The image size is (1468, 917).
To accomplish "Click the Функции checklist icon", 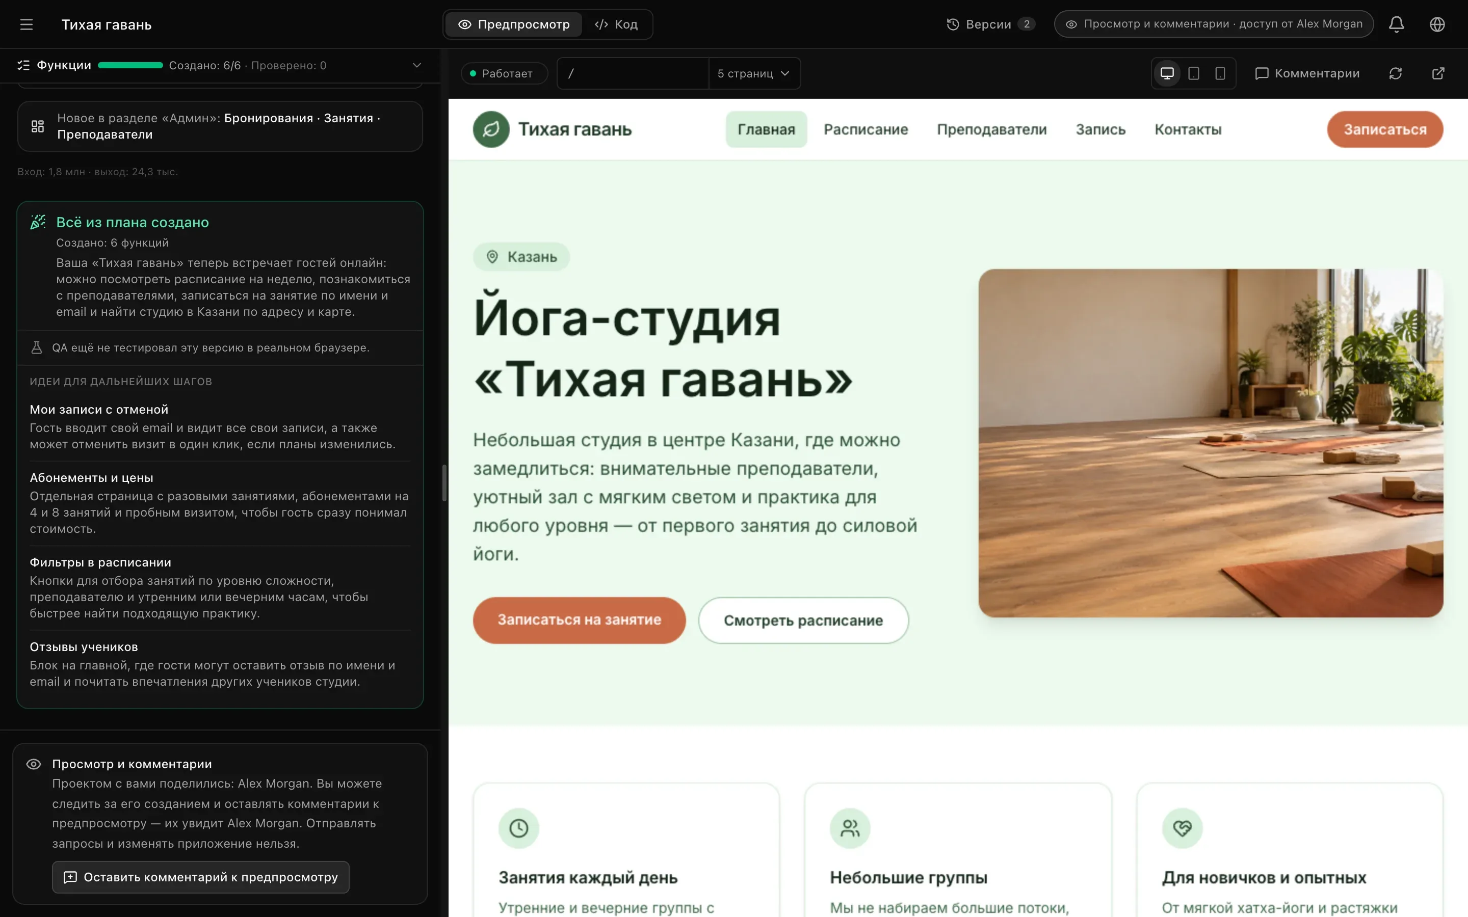I will pos(23,66).
